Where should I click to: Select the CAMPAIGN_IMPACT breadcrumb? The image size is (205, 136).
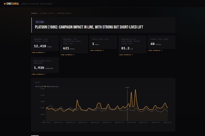pos(64,13)
